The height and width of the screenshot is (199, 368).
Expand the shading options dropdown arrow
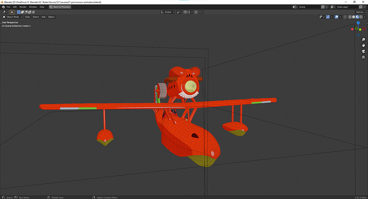pyautogui.click(x=364, y=17)
